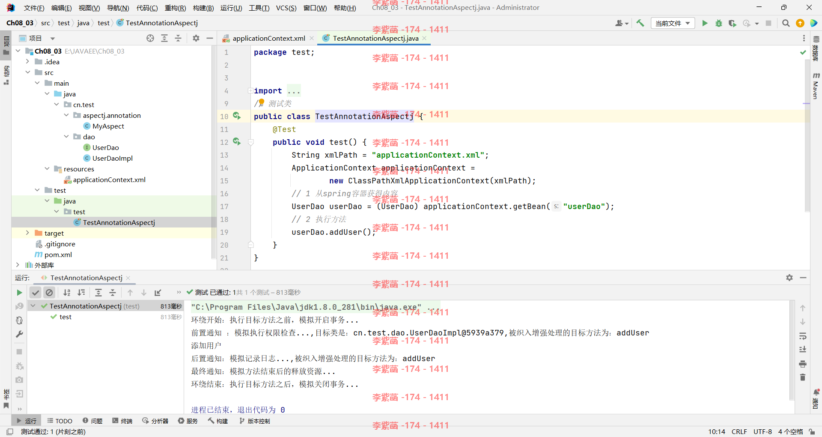This screenshot has width=822, height=437.
Task: Unfold the collapsed import block
Action: 250,91
